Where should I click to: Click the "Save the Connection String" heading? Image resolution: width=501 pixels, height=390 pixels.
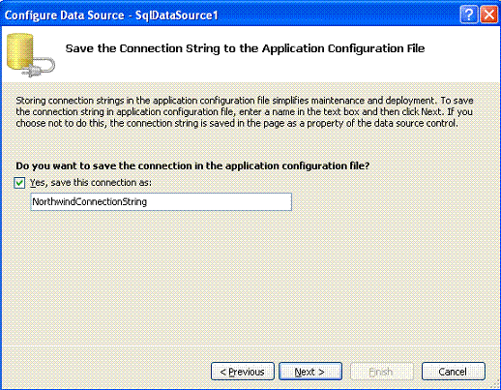tap(245, 48)
